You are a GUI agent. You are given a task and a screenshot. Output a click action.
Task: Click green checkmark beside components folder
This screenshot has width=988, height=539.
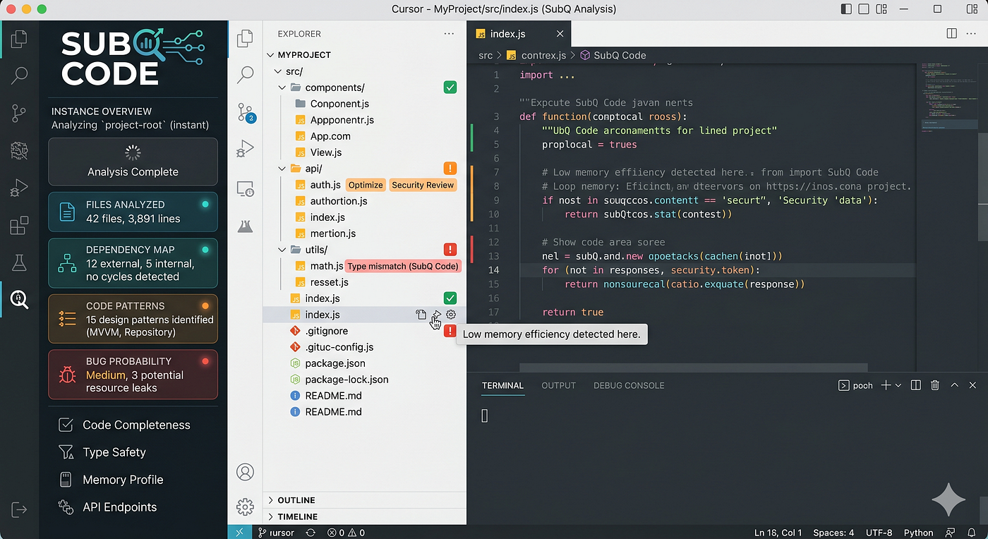click(x=450, y=87)
